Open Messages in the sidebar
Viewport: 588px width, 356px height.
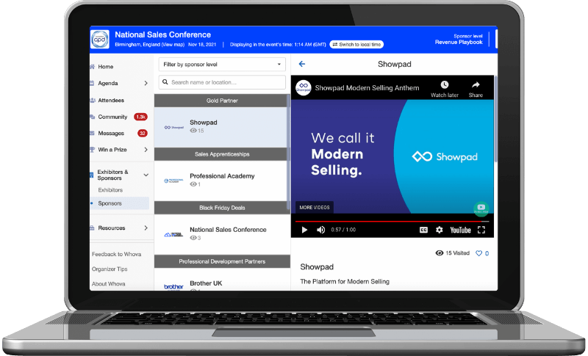coord(111,134)
